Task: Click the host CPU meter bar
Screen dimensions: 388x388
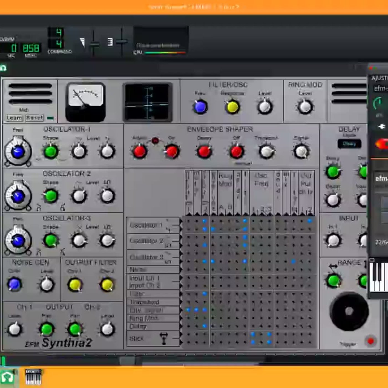Action: (165, 52)
